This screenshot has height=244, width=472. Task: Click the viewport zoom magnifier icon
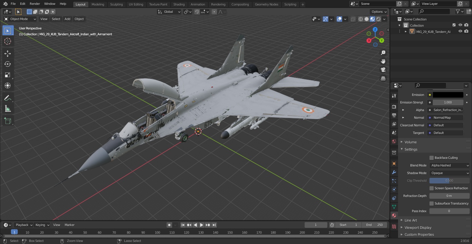point(383,53)
